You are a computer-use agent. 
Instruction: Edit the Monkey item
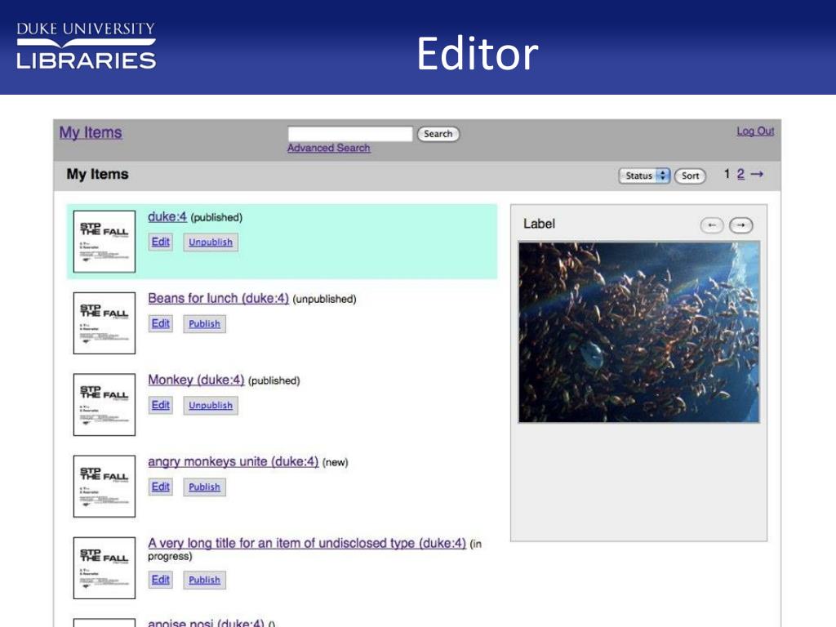pyautogui.click(x=161, y=405)
